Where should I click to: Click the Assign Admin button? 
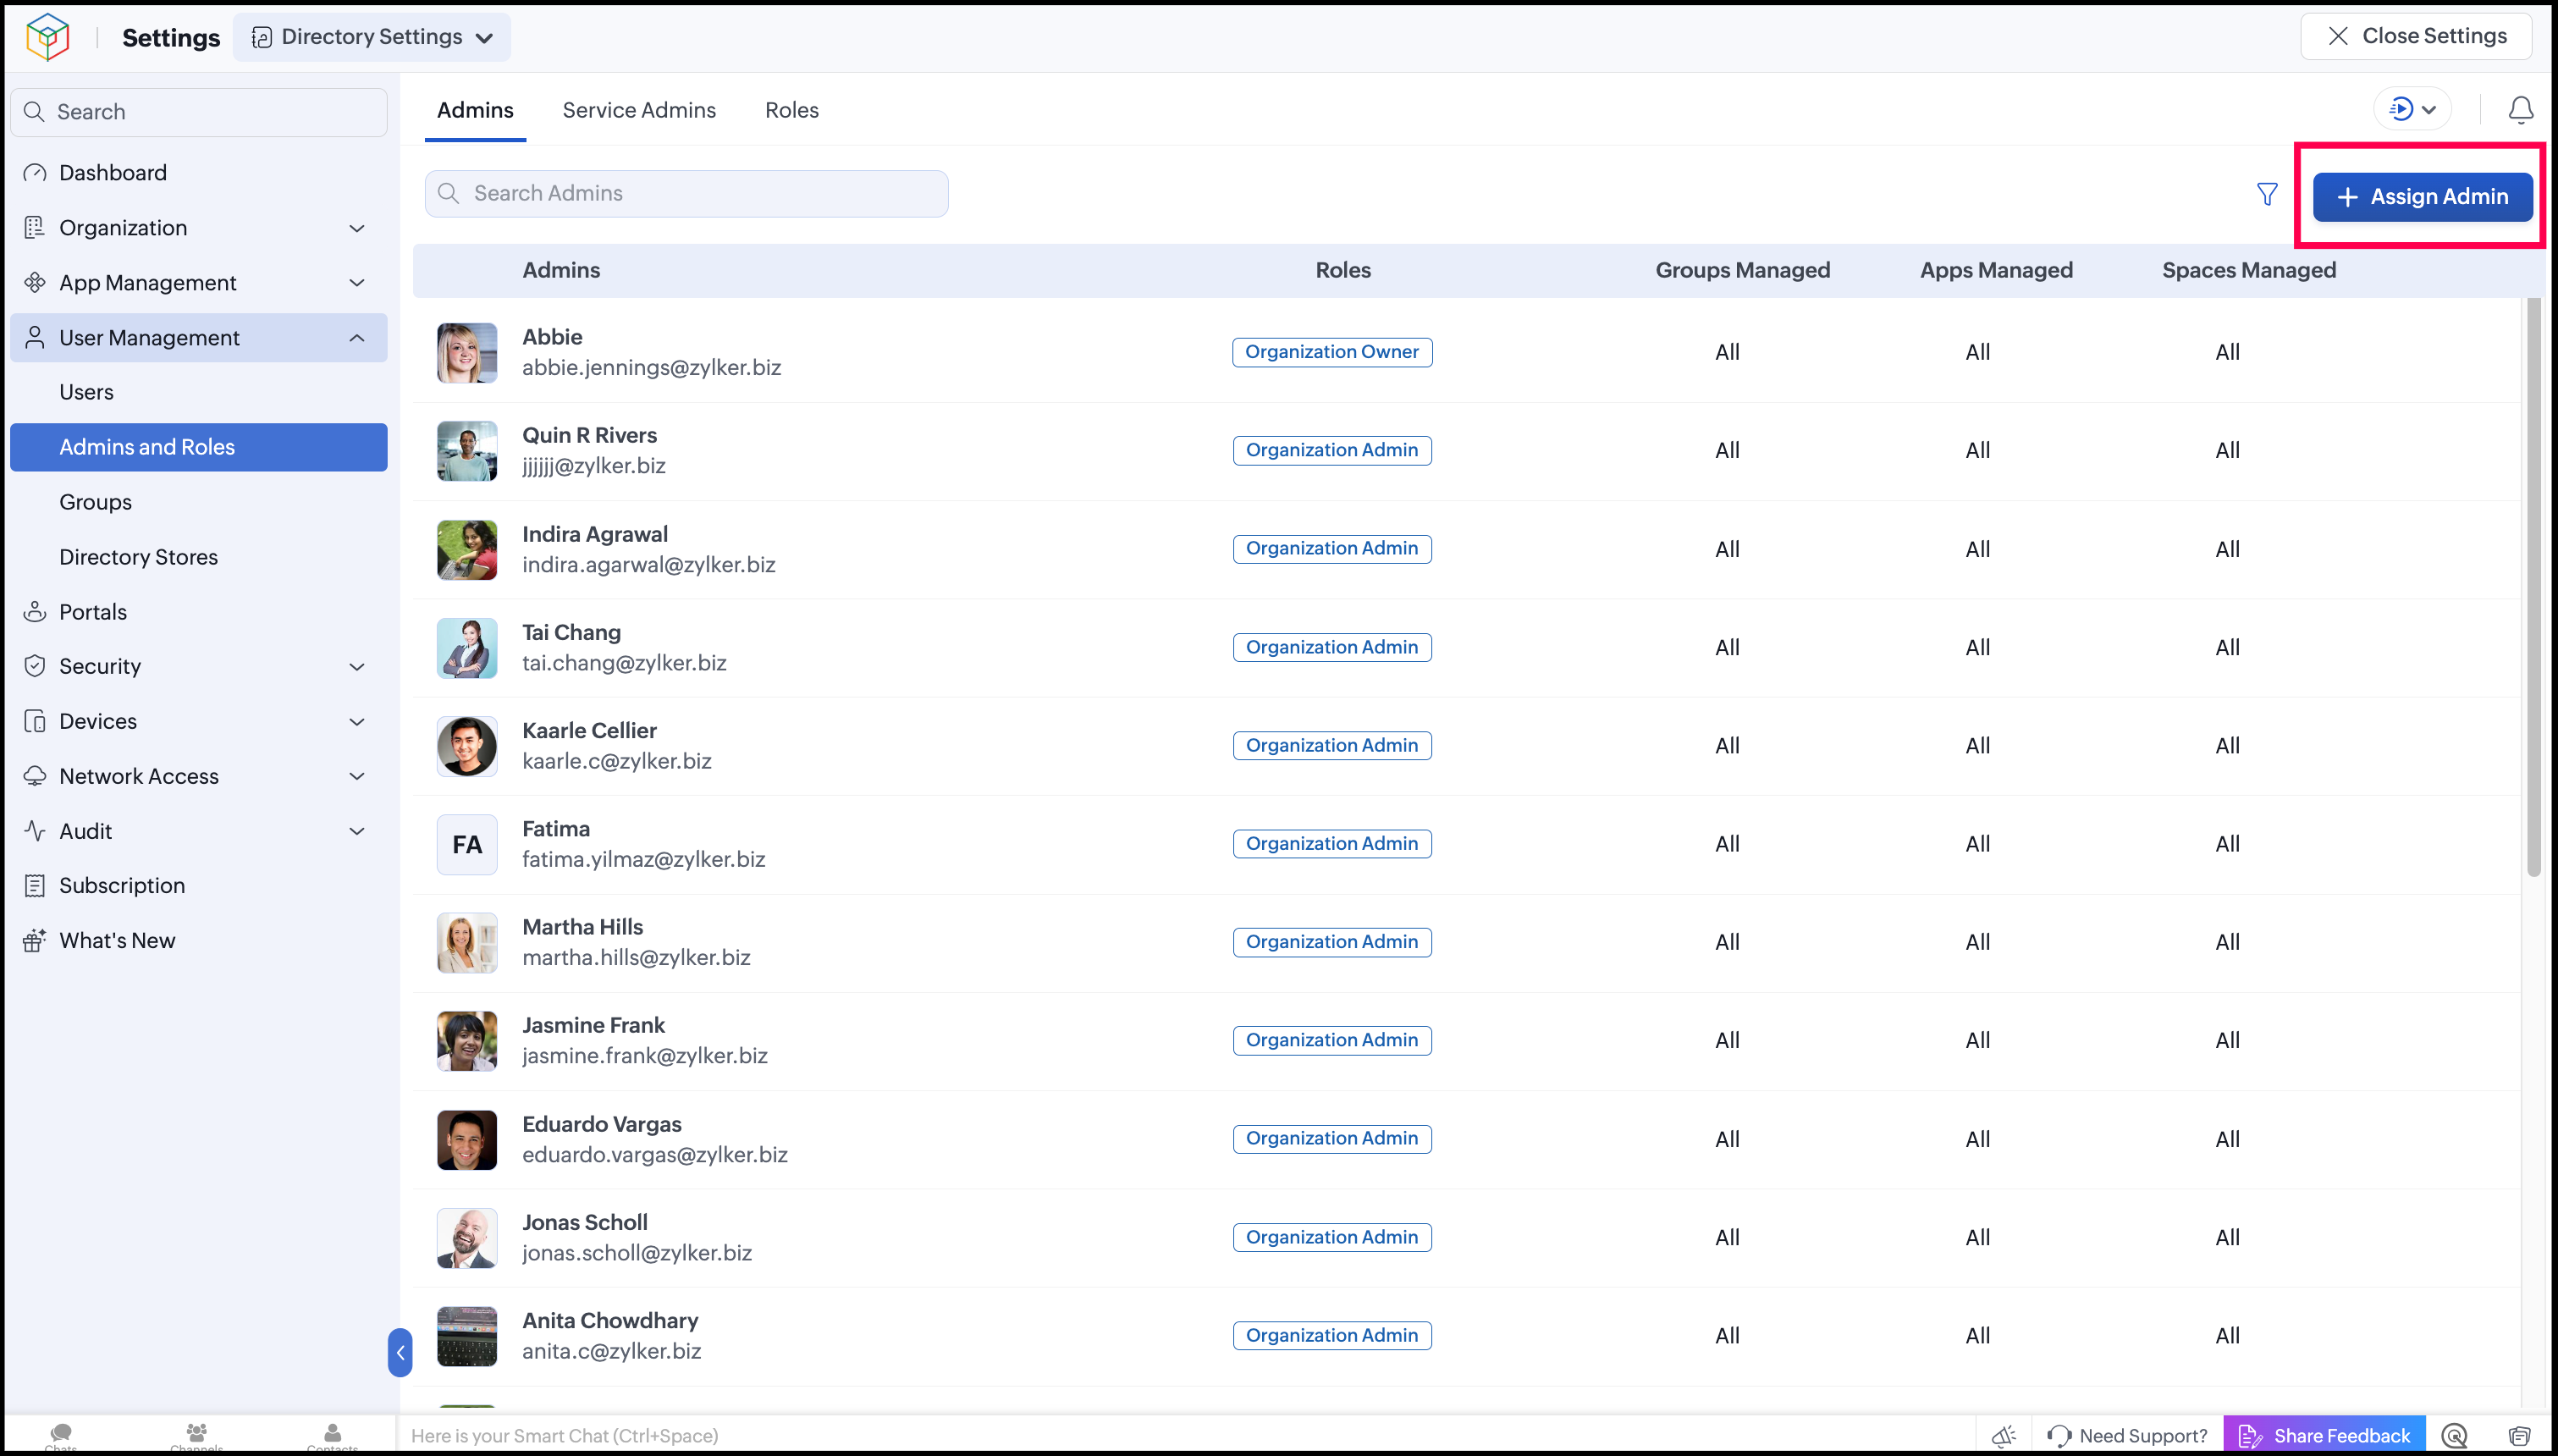[2422, 196]
